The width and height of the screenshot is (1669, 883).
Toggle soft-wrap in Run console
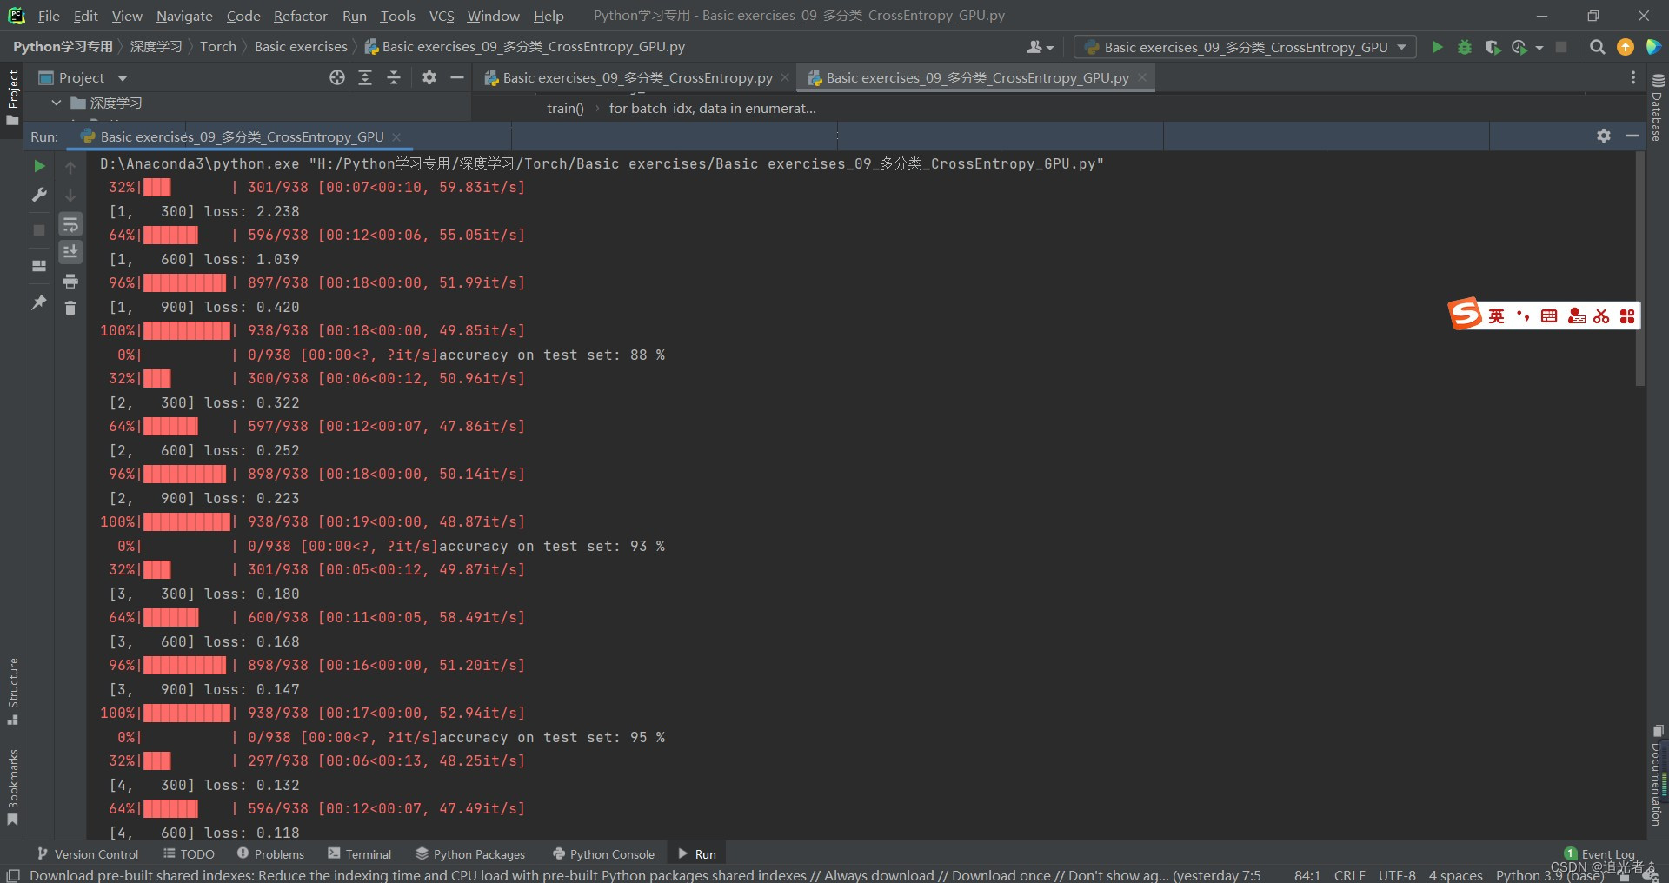70,224
